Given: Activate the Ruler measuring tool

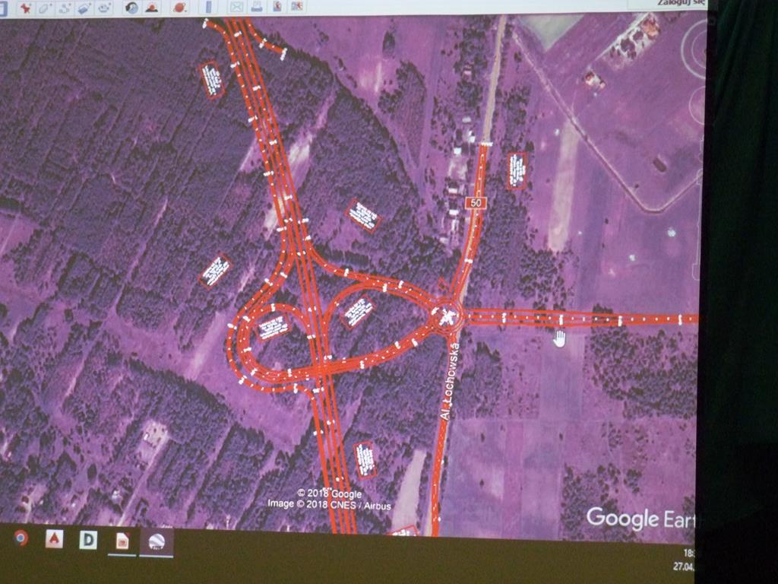Looking at the screenshot, I should tap(208, 7).
